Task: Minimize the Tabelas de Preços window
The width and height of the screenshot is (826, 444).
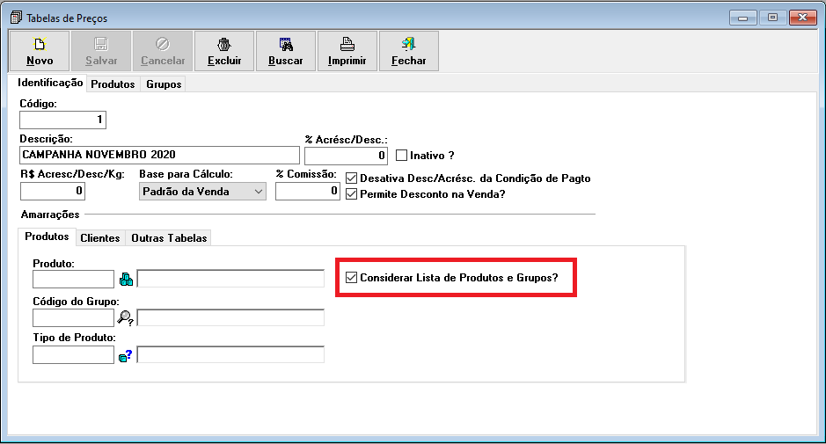Action: (x=742, y=18)
